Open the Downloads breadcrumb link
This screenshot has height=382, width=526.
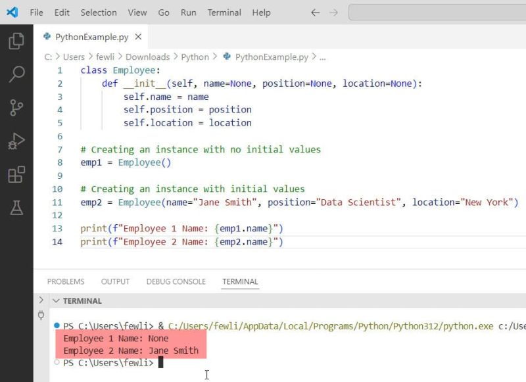coord(147,57)
